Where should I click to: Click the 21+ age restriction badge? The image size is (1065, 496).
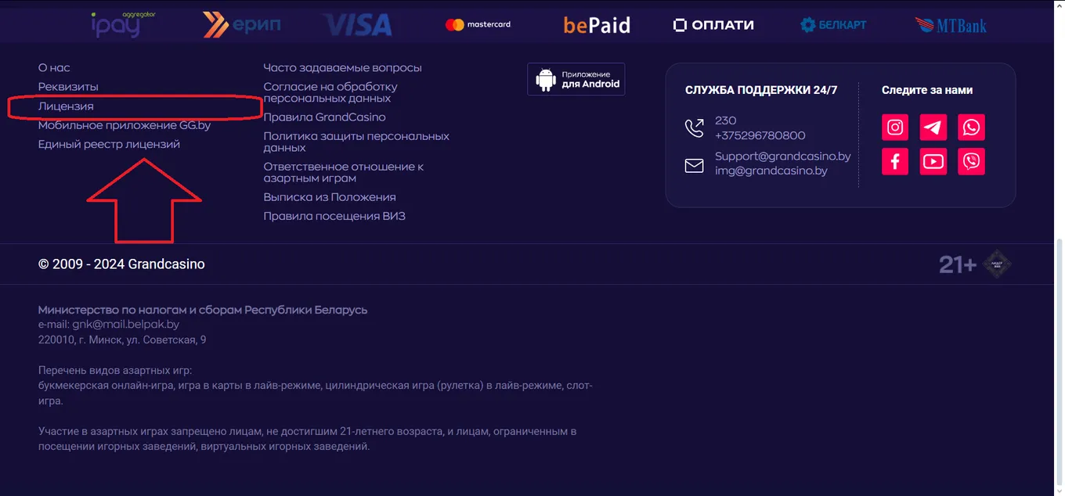[958, 265]
